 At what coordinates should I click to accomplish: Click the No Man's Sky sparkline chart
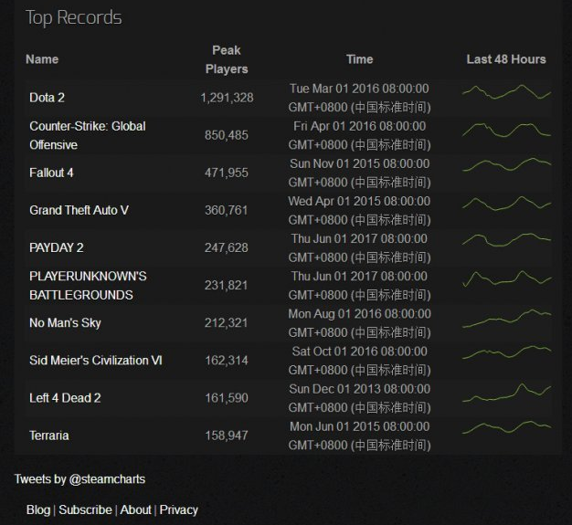point(506,319)
